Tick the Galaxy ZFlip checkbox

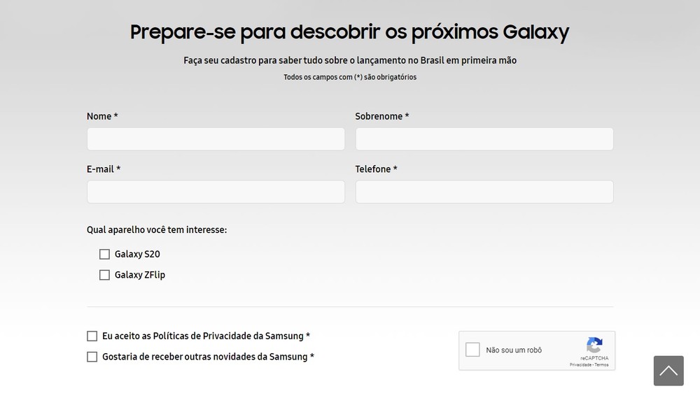[104, 276]
